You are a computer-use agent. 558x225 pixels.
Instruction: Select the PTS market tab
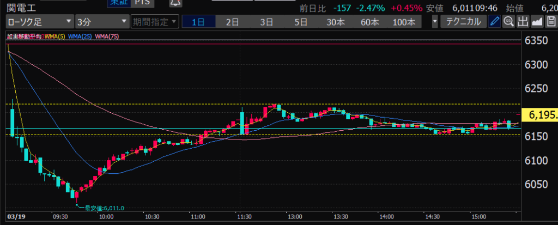[x=144, y=3]
